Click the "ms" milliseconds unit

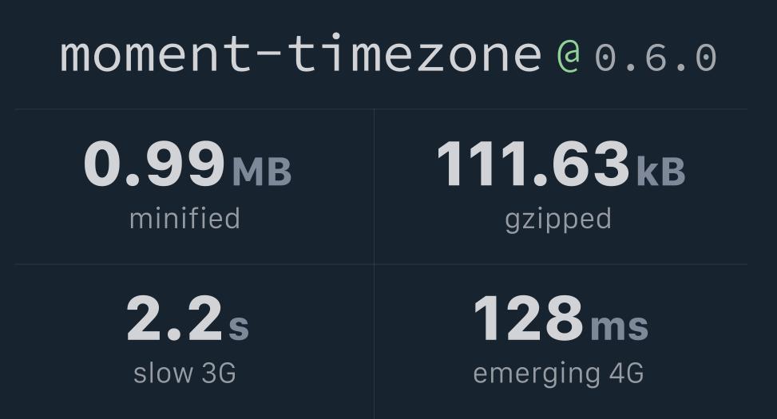[x=619, y=327]
